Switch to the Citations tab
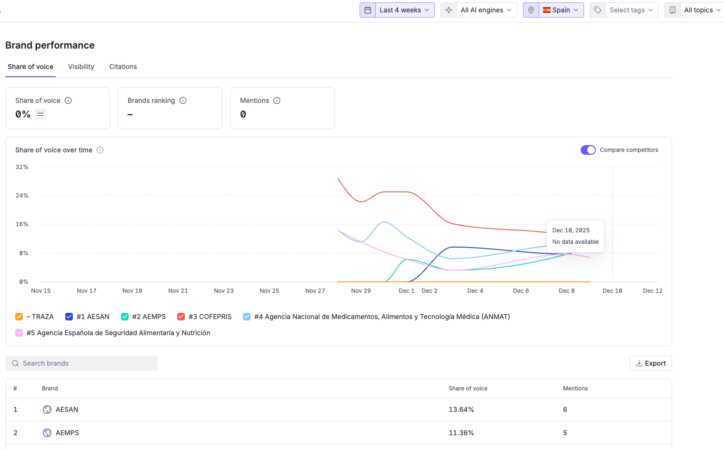Screen dimensions: 724x449 (123, 67)
